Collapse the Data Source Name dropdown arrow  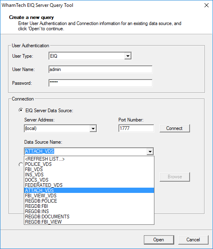tap(150, 151)
